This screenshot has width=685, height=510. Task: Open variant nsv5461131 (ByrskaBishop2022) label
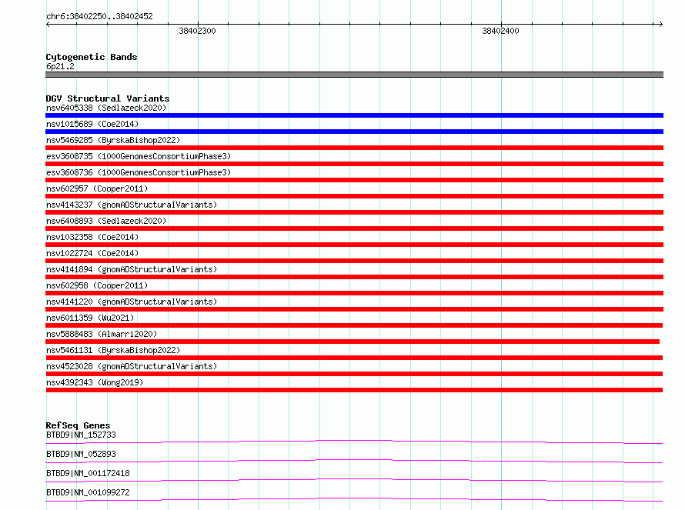click(x=113, y=350)
